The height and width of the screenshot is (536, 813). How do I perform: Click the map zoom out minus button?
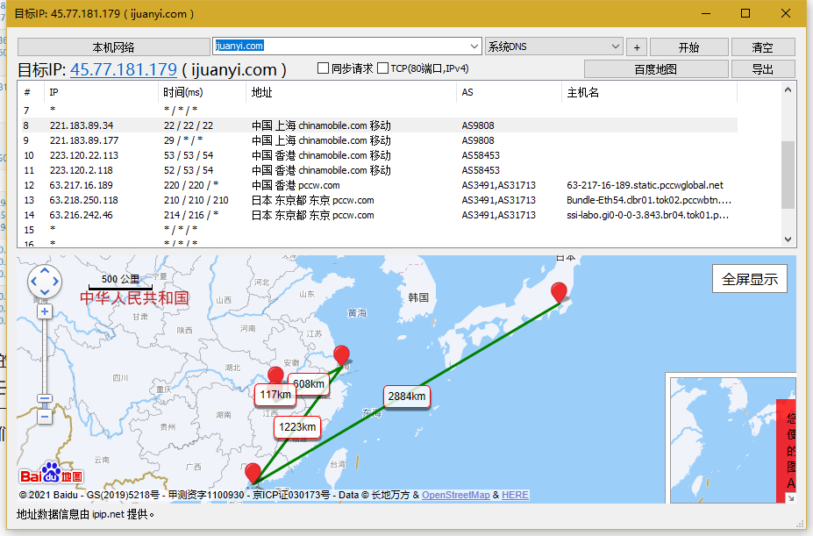click(x=45, y=417)
